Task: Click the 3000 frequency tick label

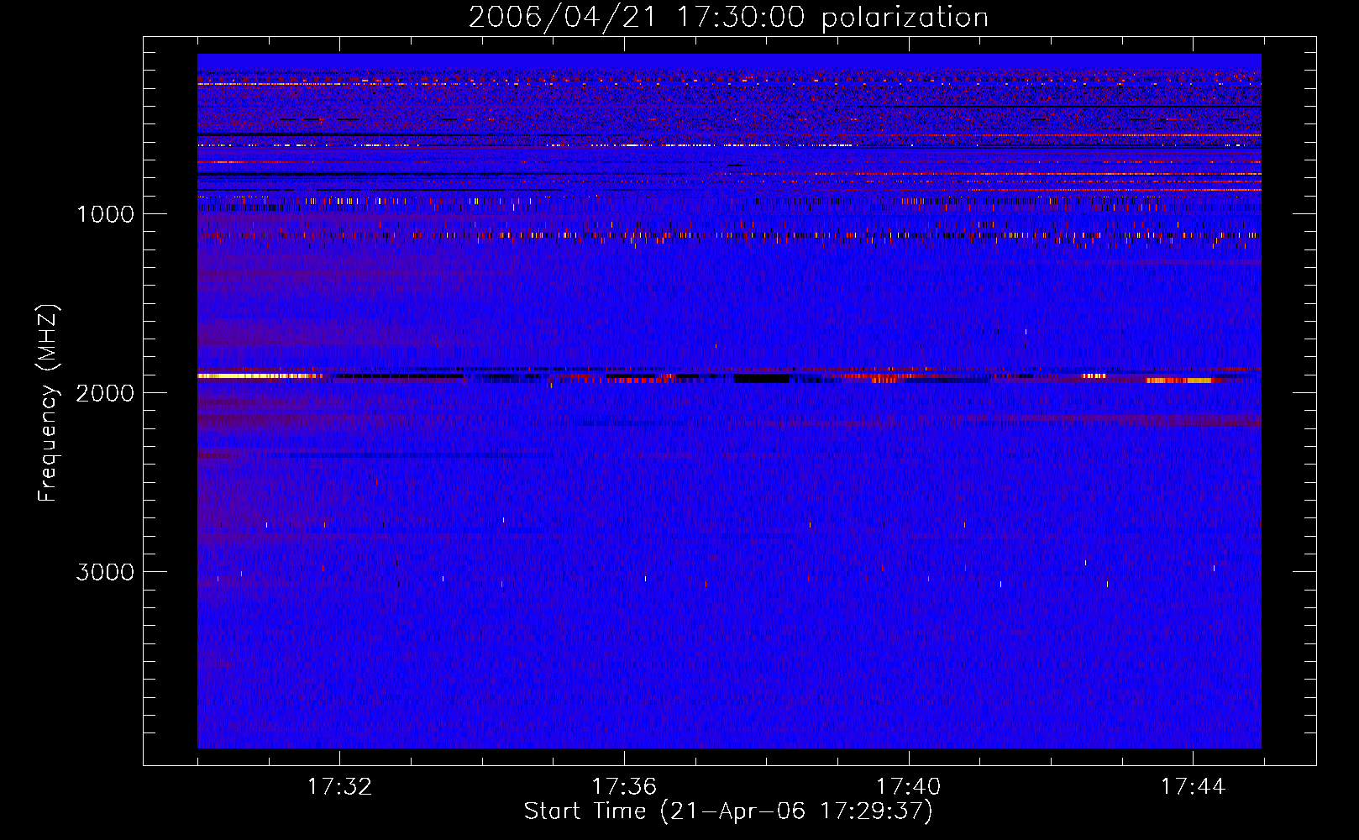Action: click(x=106, y=572)
